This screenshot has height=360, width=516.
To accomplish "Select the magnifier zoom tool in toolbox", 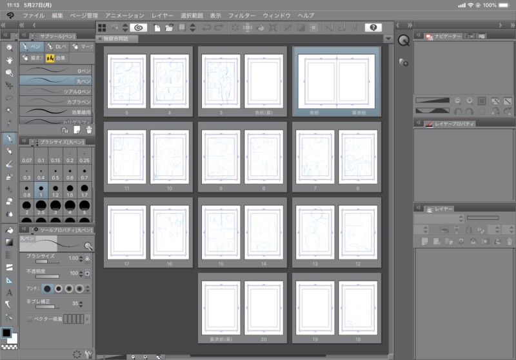I will 9,48.
